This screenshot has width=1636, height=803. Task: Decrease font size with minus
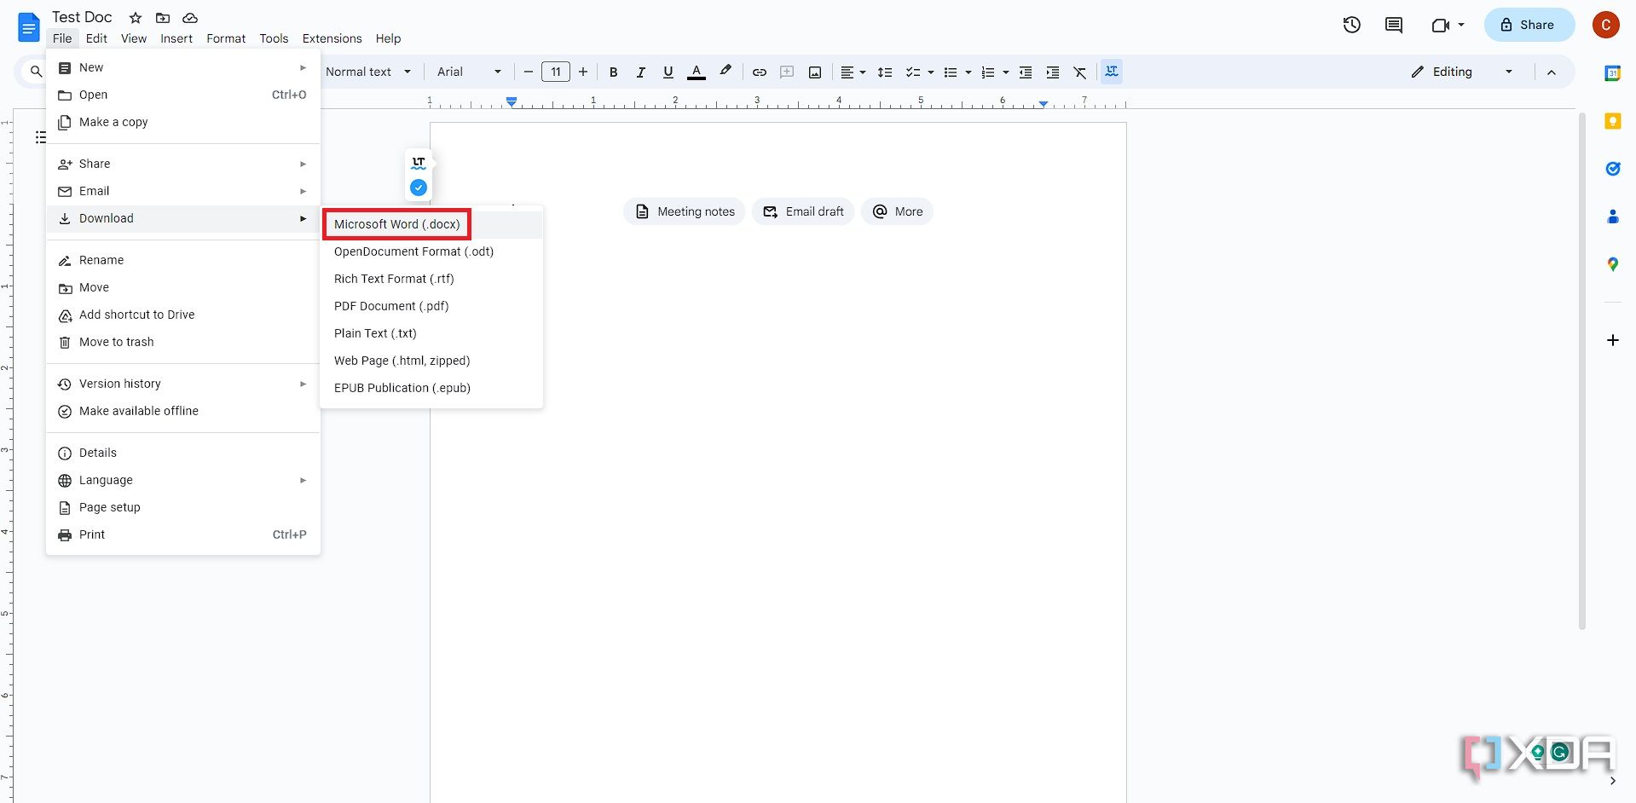528,72
